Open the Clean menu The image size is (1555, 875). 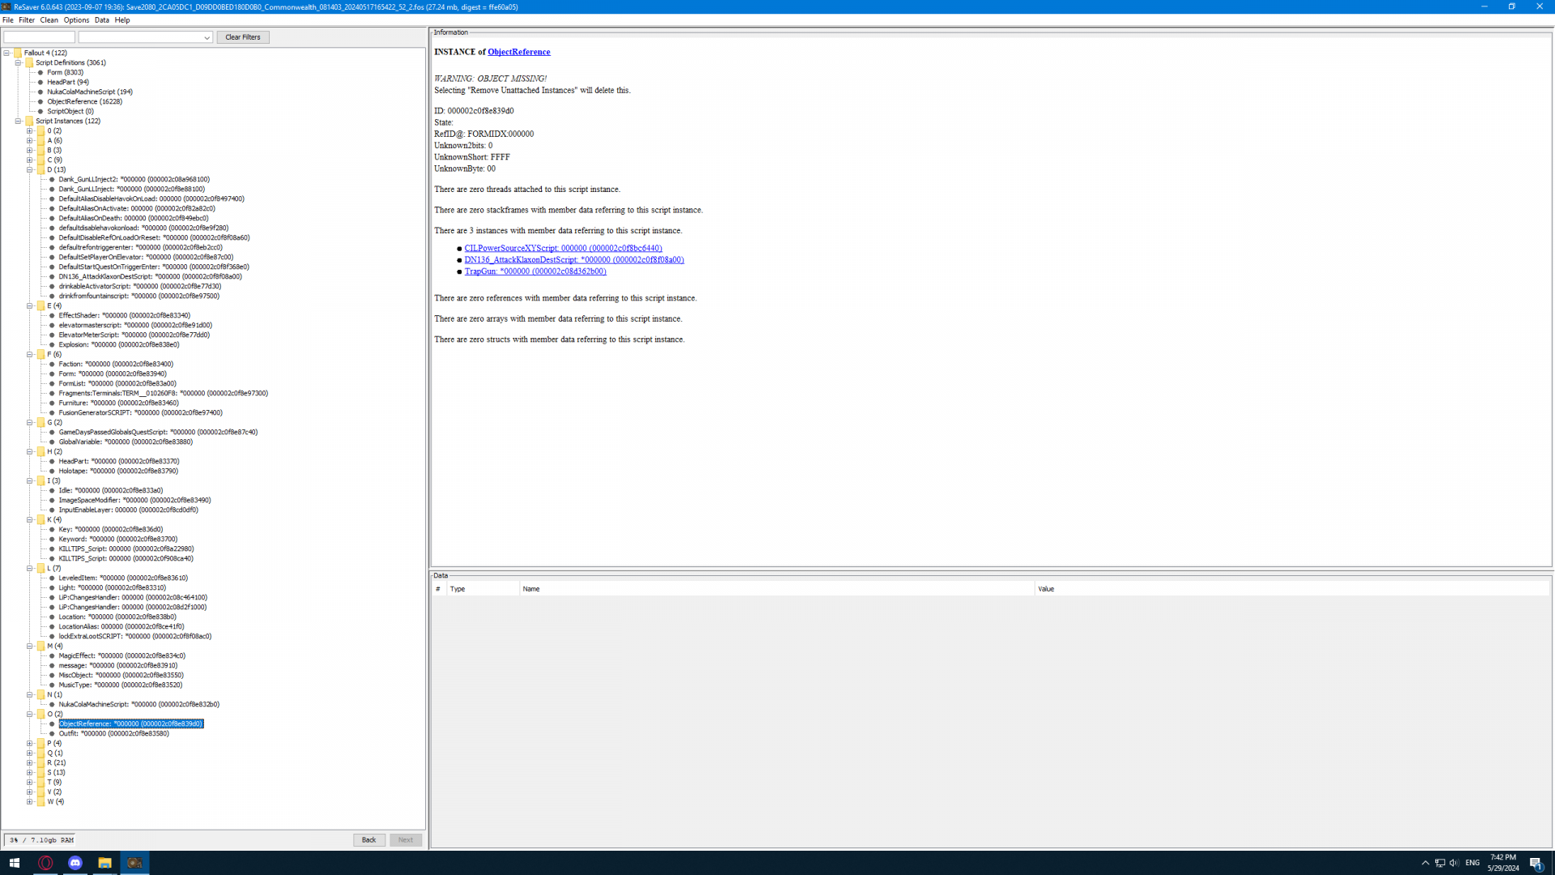(49, 20)
